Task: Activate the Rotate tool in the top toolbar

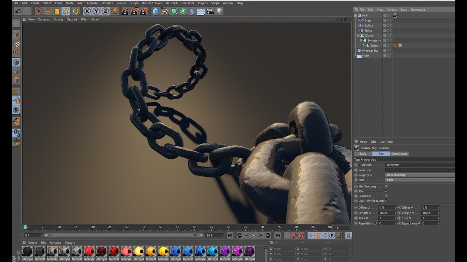Action: (66, 11)
